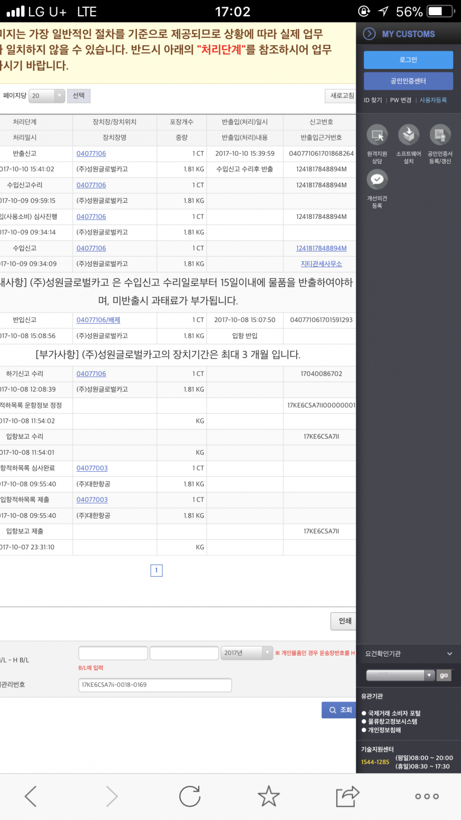Image resolution: width=461 pixels, height=820 pixels.
Task: Click the 040771061701868264 declaration number
Action: click(x=321, y=153)
